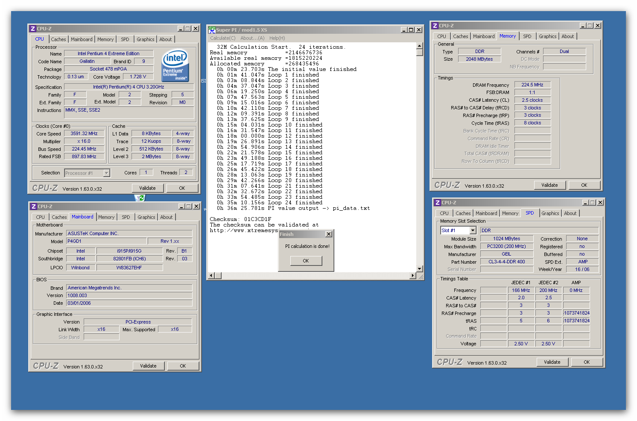Viewport: 637px width, 421px height.
Task: Click the Intel Pentium 4 Extreme logo
Action: point(175,66)
